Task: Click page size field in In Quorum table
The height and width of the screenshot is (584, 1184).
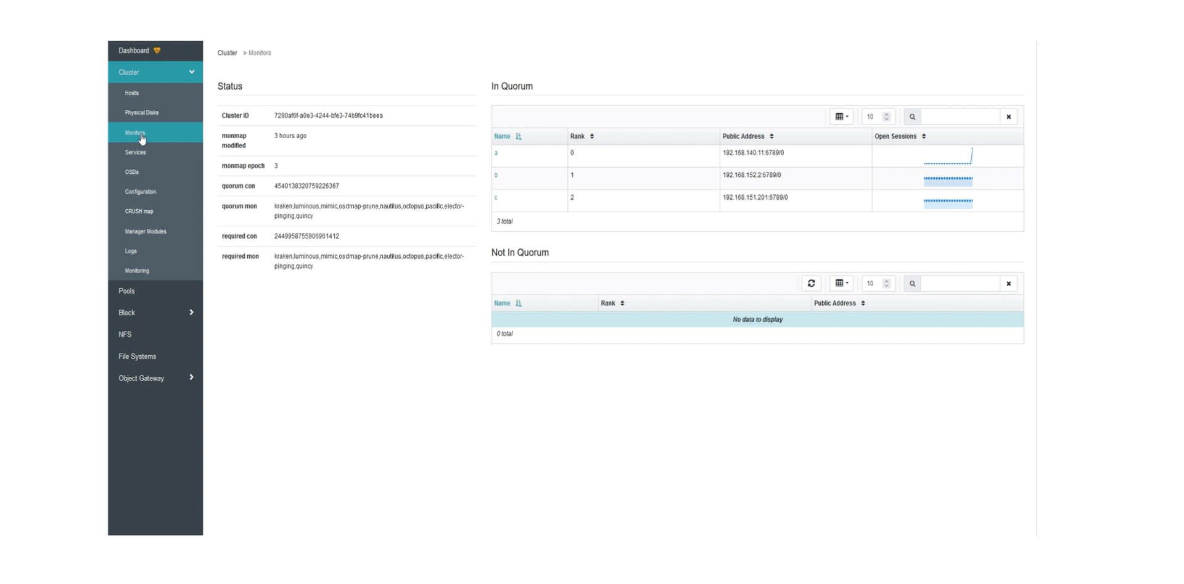Action: 872,117
